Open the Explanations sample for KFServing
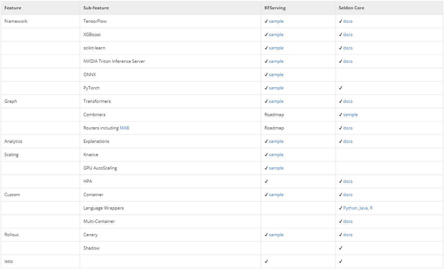The image size is (444, 269). point(276,141)
